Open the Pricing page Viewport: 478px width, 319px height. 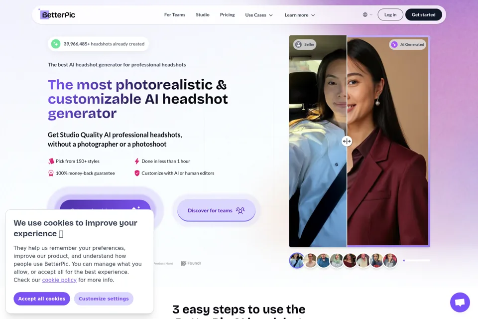[227, 14]
